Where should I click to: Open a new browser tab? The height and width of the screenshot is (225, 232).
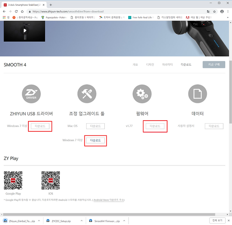tap(51, 5)
